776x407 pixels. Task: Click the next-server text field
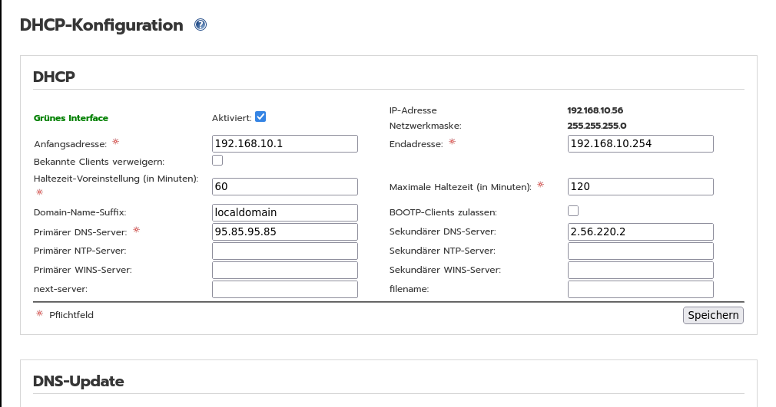pos(284,289)
